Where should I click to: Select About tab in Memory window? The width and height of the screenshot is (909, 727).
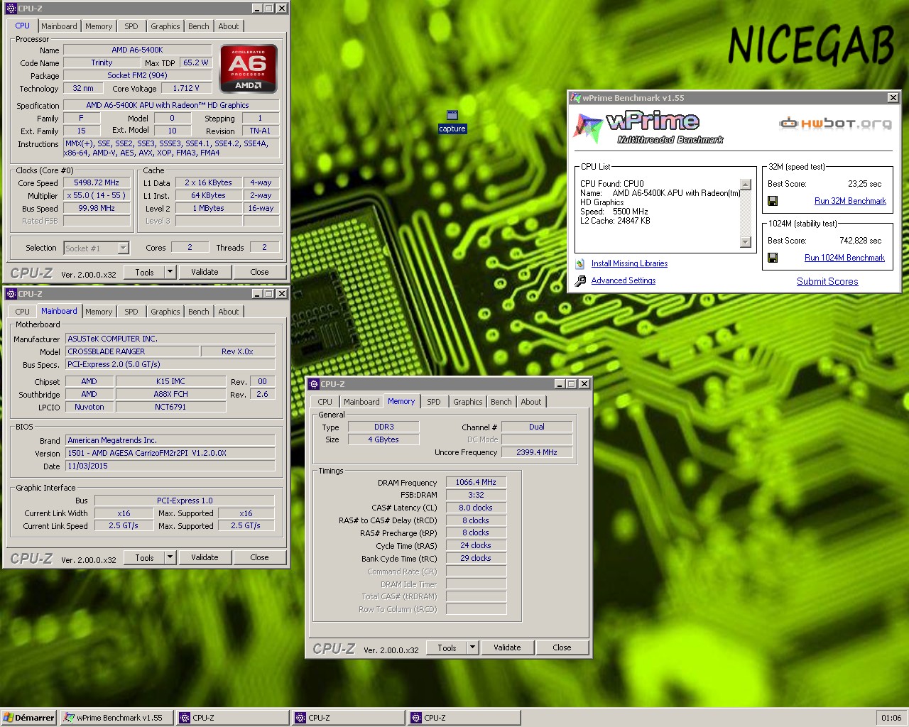[x=531, y=402]
